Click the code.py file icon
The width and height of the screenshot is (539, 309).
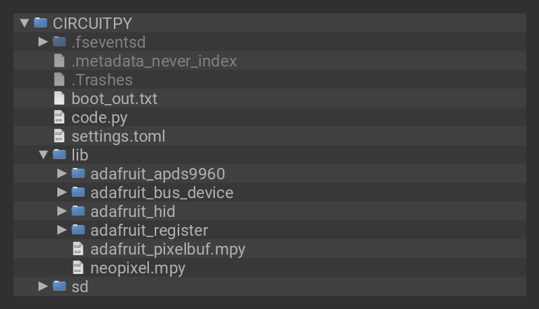(x=59, y=118)
